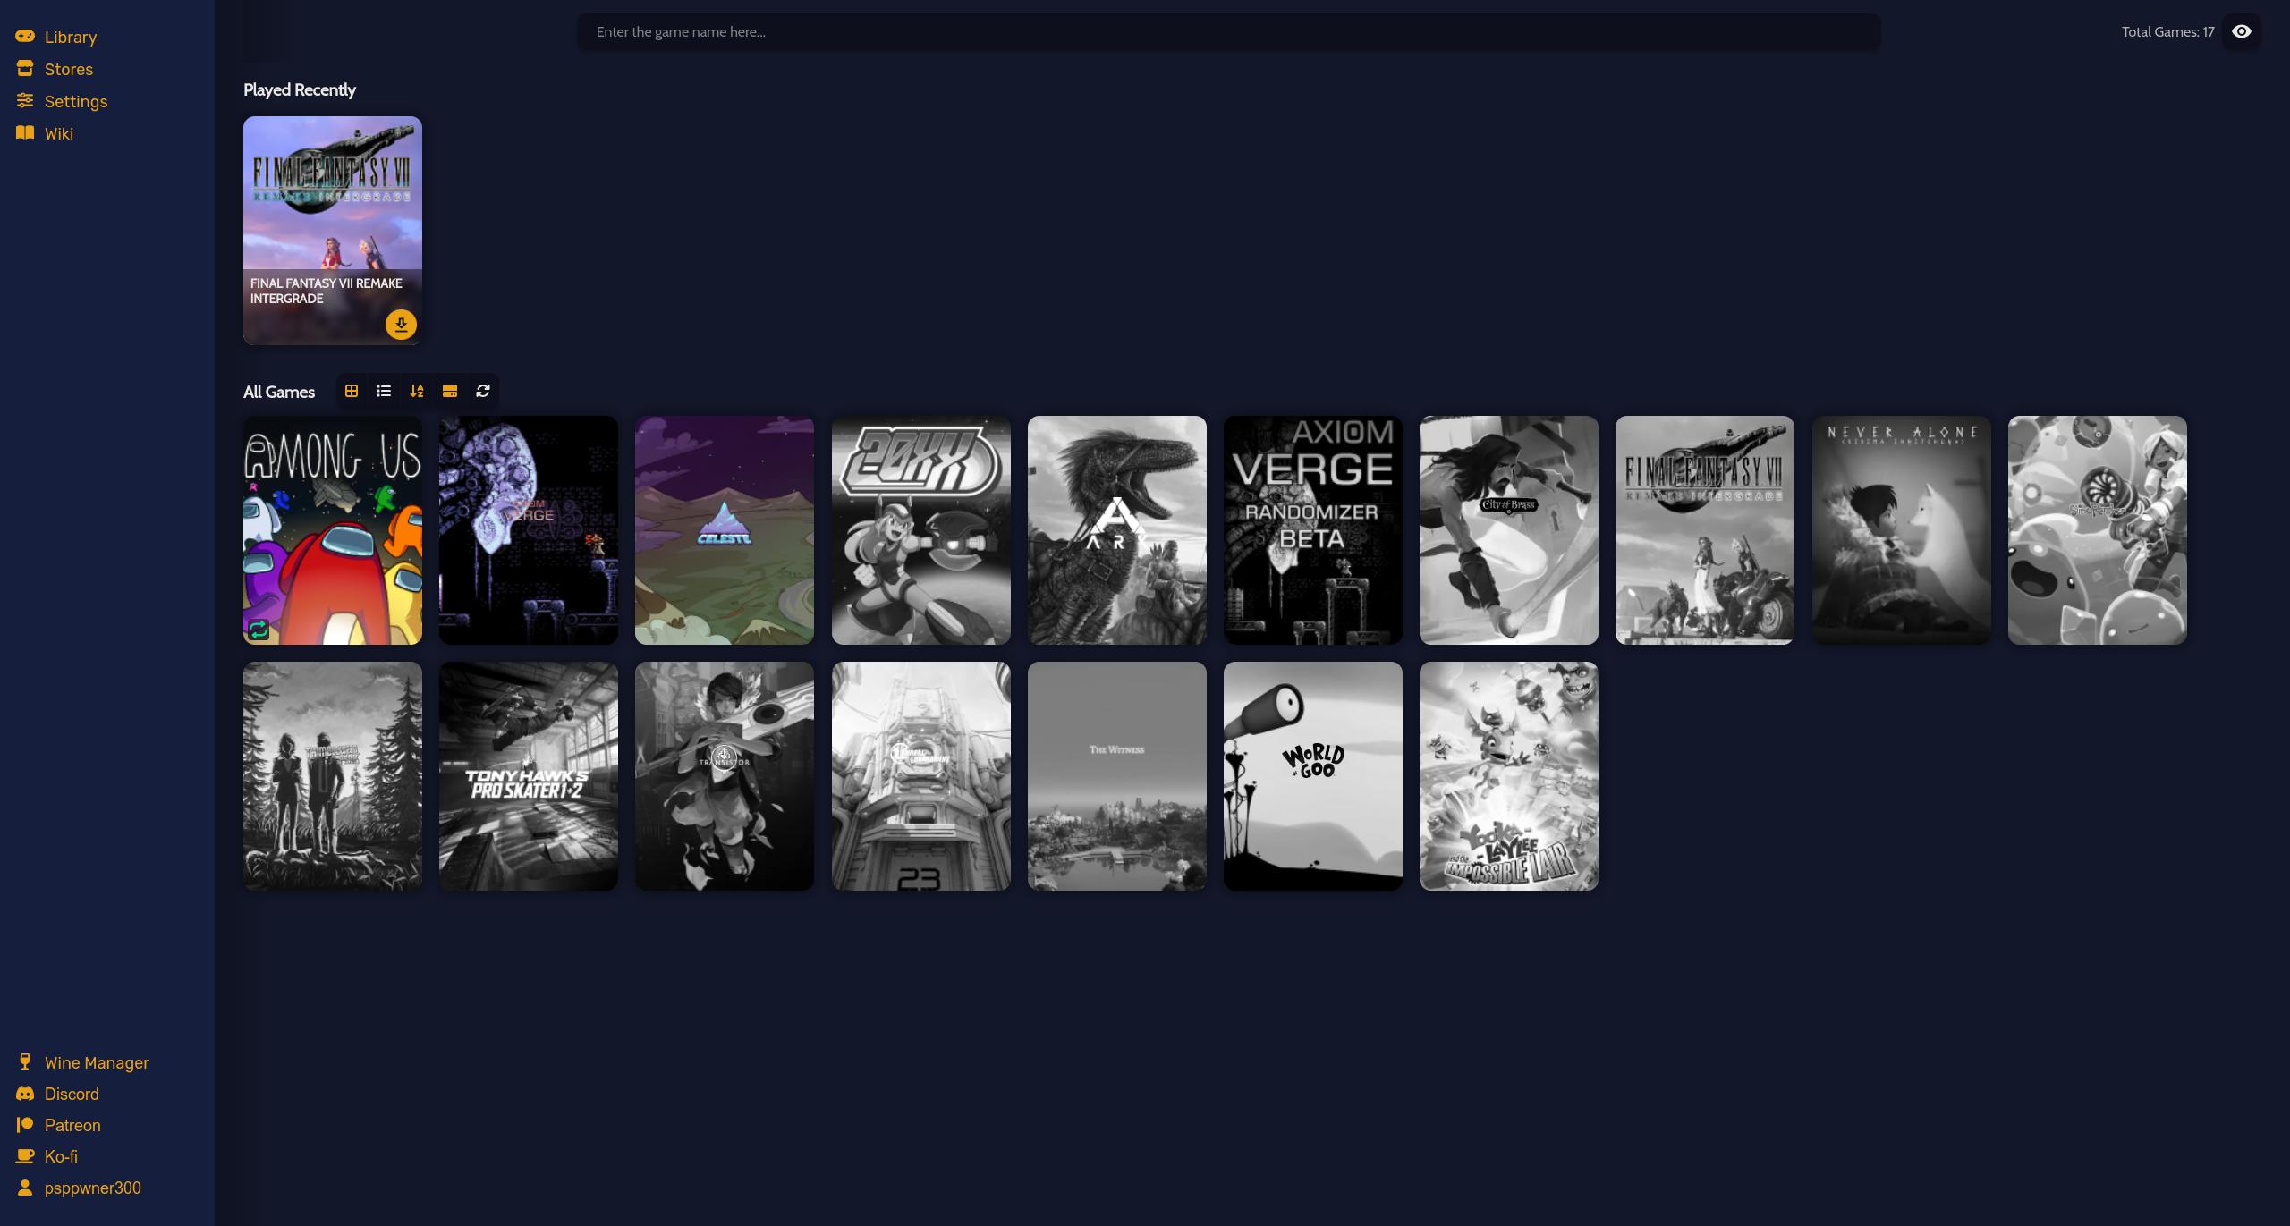
Task: Switch the library to list view
Action: point(384,391)
